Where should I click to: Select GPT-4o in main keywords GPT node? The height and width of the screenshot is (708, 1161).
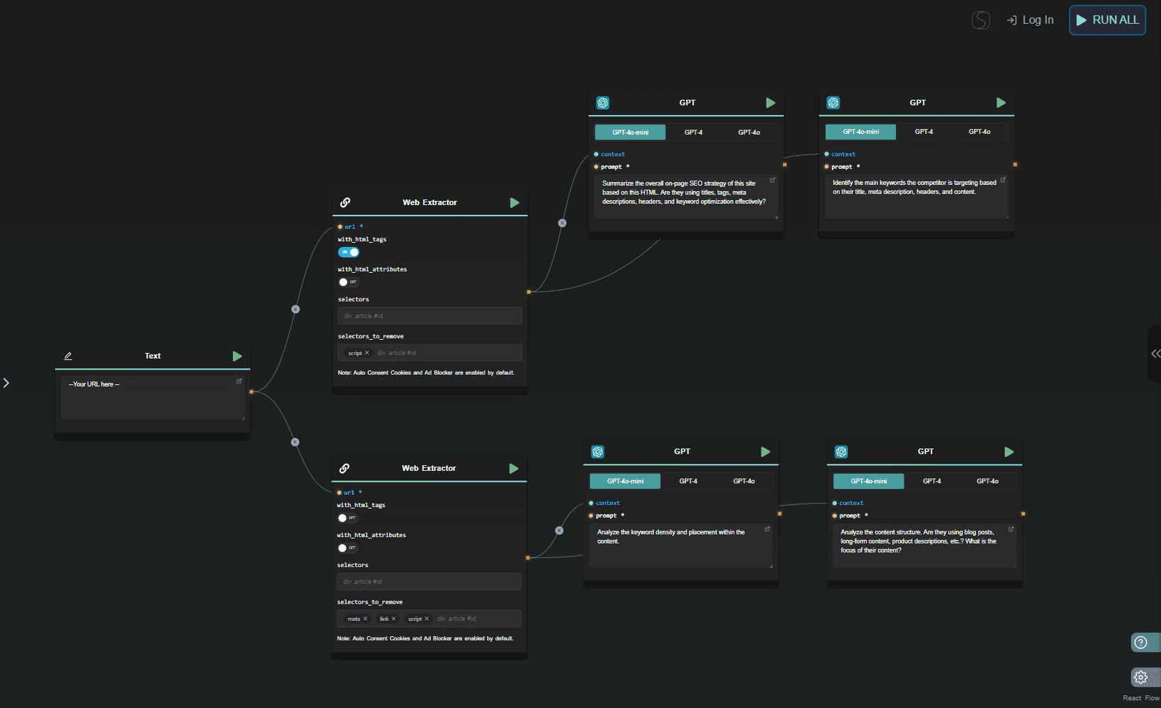[x=980, y=132]
